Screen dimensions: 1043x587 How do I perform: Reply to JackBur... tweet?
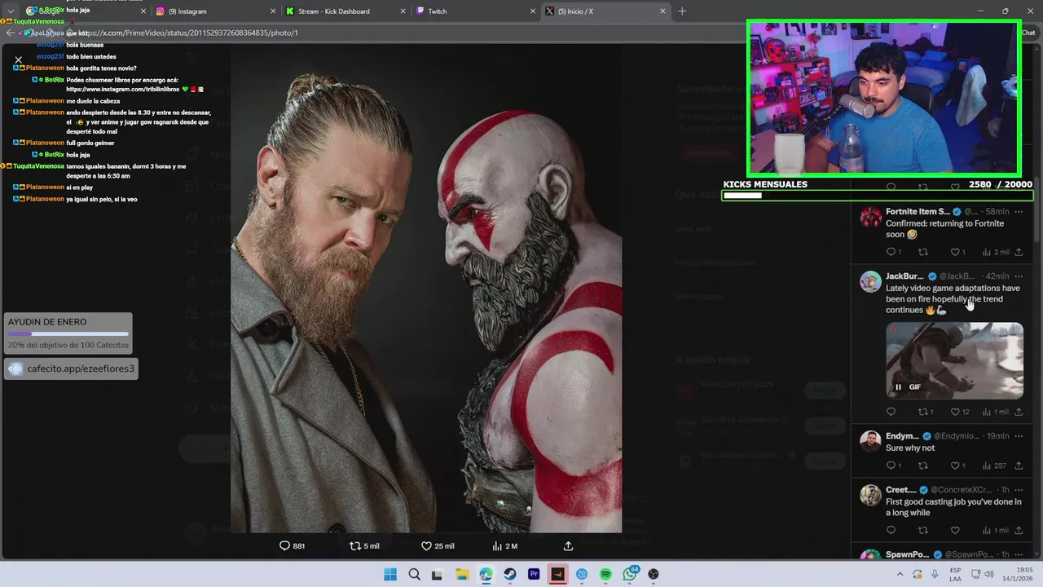(891, 412)
